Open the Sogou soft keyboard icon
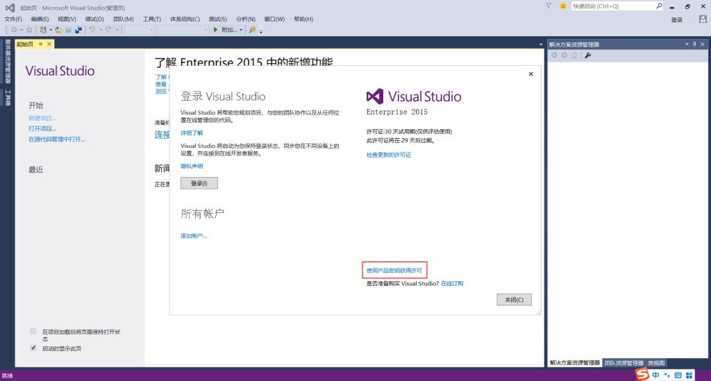 click(678, 375)
